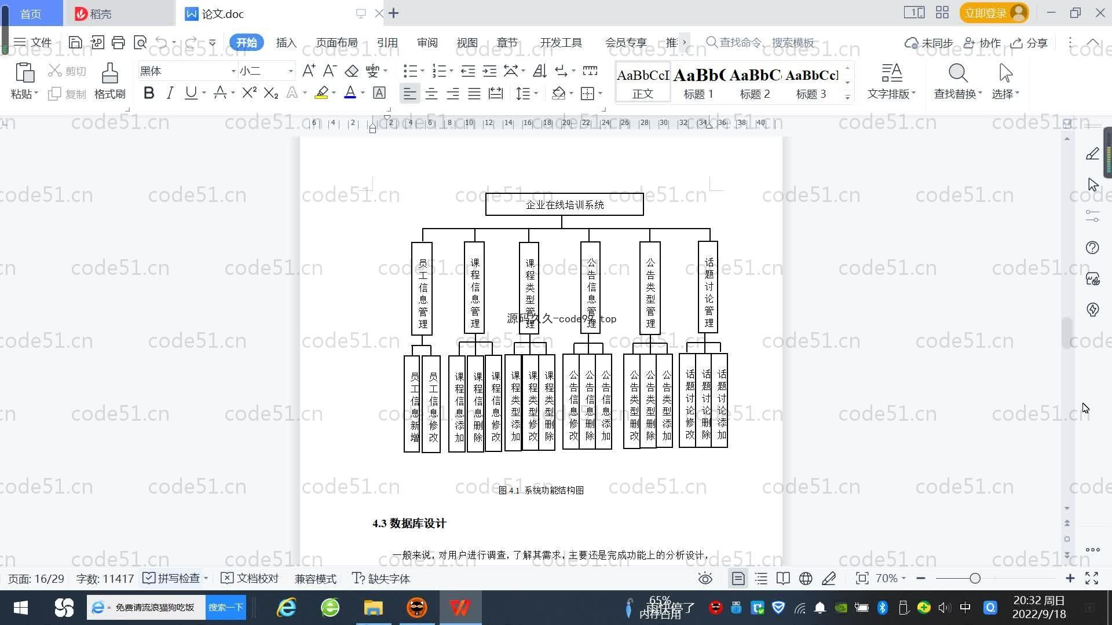Increase font size with A+ icon
Screen dimensions: 1112x625
[309, 71]
